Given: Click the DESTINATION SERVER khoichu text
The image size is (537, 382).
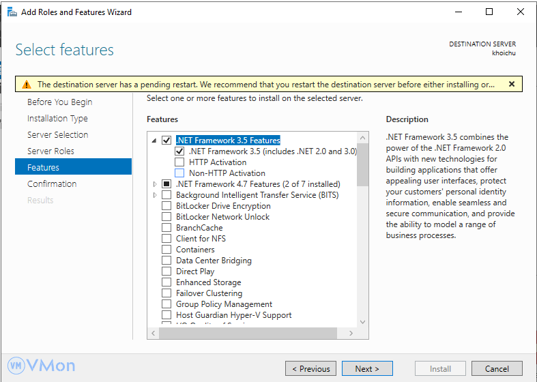Looking at the screenshot, I should 482,48.
